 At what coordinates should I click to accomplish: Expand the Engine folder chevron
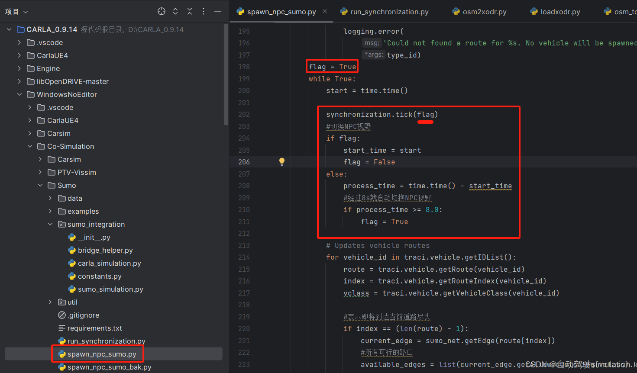click(19, 68)
